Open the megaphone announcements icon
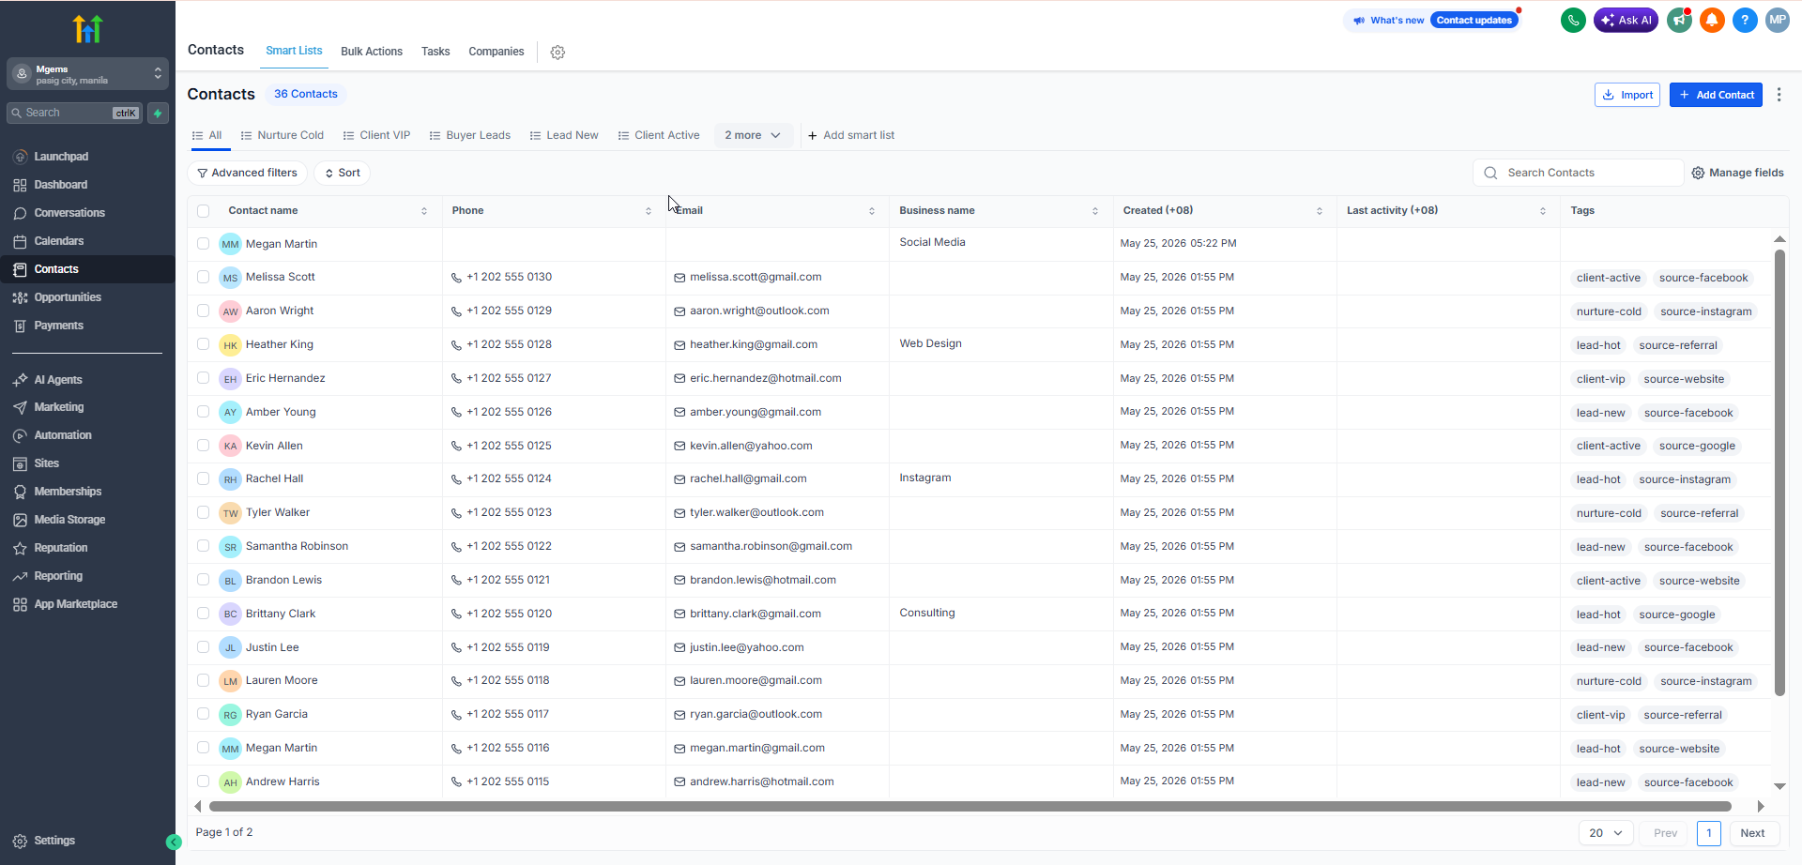1802x865 pixels. click(x=1679, y=20)
